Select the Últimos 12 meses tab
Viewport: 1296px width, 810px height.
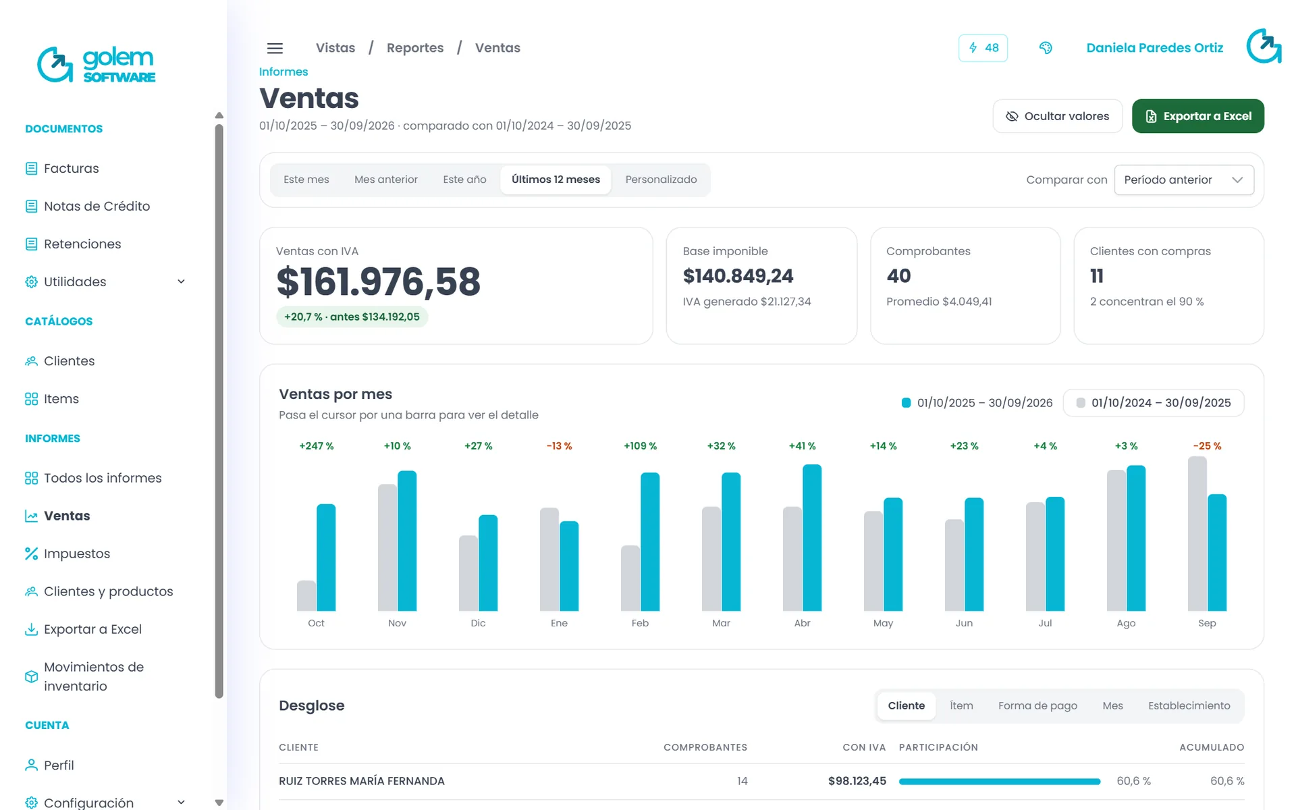[x=556, y=180]
